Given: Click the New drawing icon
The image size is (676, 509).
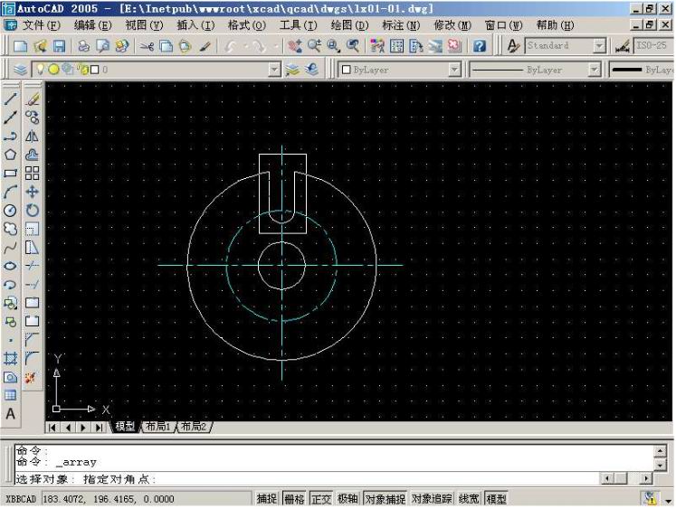Looking at the screenshot, I should tap(20, 45).
